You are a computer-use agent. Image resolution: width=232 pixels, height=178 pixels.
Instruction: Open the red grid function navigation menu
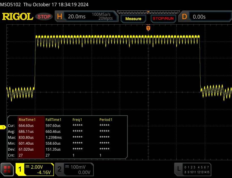tap(7, 169)
